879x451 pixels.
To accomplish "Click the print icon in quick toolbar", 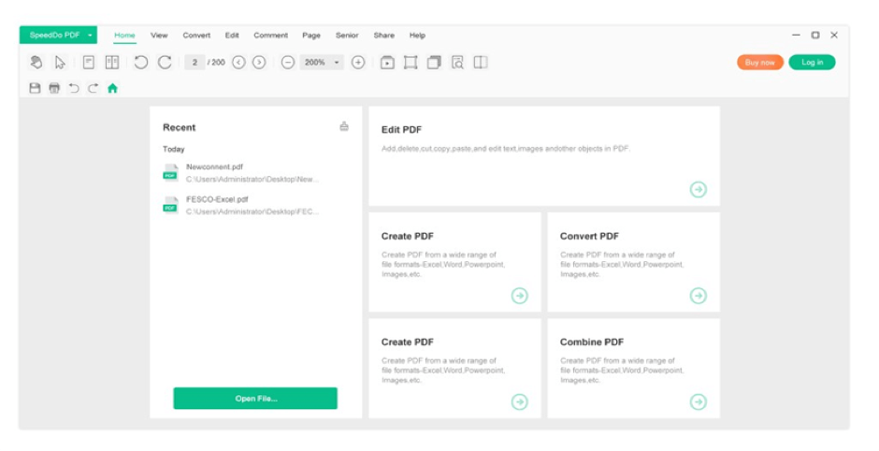I will tap(54, 88).
